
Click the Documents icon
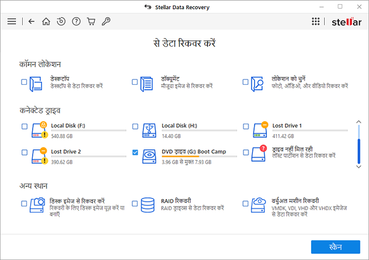click(146, 84)
